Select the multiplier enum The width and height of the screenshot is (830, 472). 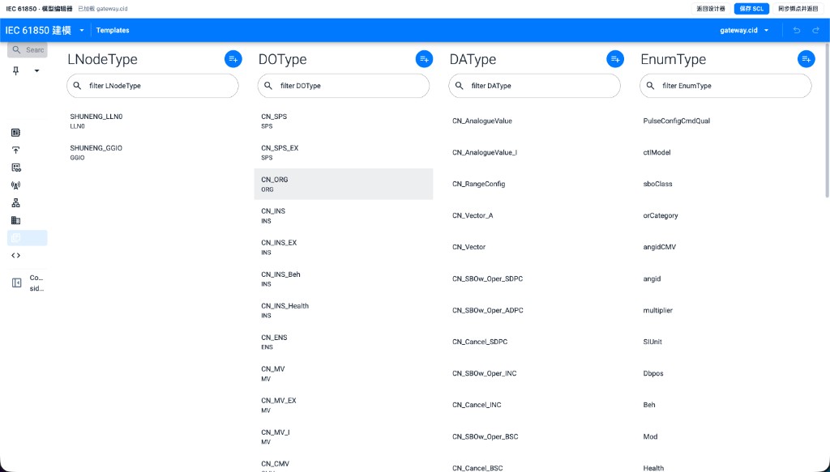click(725, 310)
